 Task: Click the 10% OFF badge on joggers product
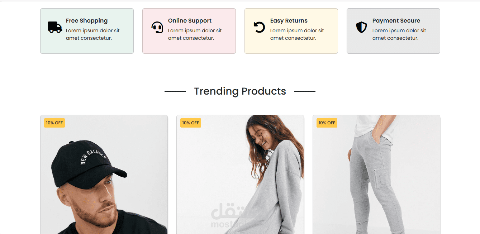pyautogui.click(x=327, y=123)
